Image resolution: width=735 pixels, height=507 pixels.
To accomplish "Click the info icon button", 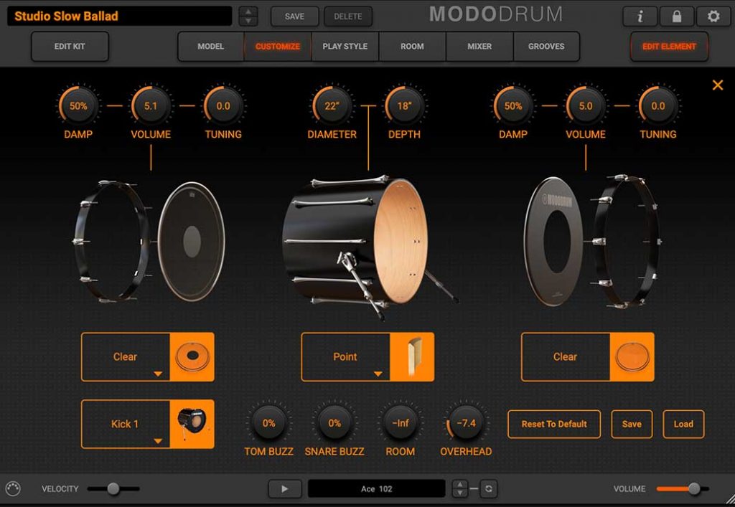I will 640,16.
